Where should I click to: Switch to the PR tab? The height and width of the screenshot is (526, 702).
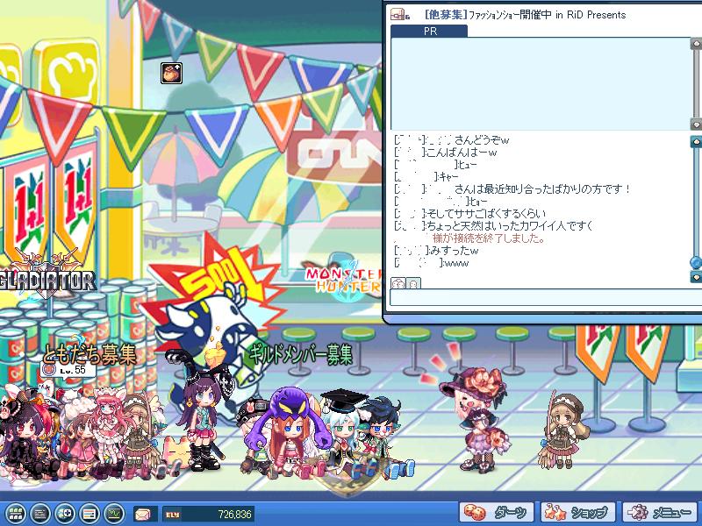click(429, 32)
